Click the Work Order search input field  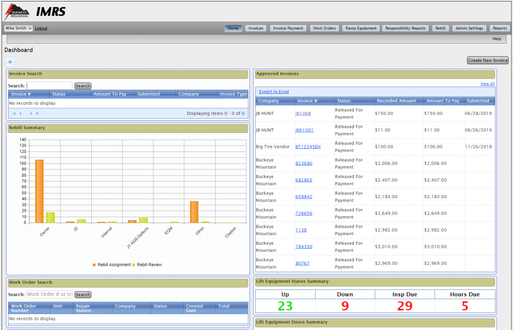49,294
